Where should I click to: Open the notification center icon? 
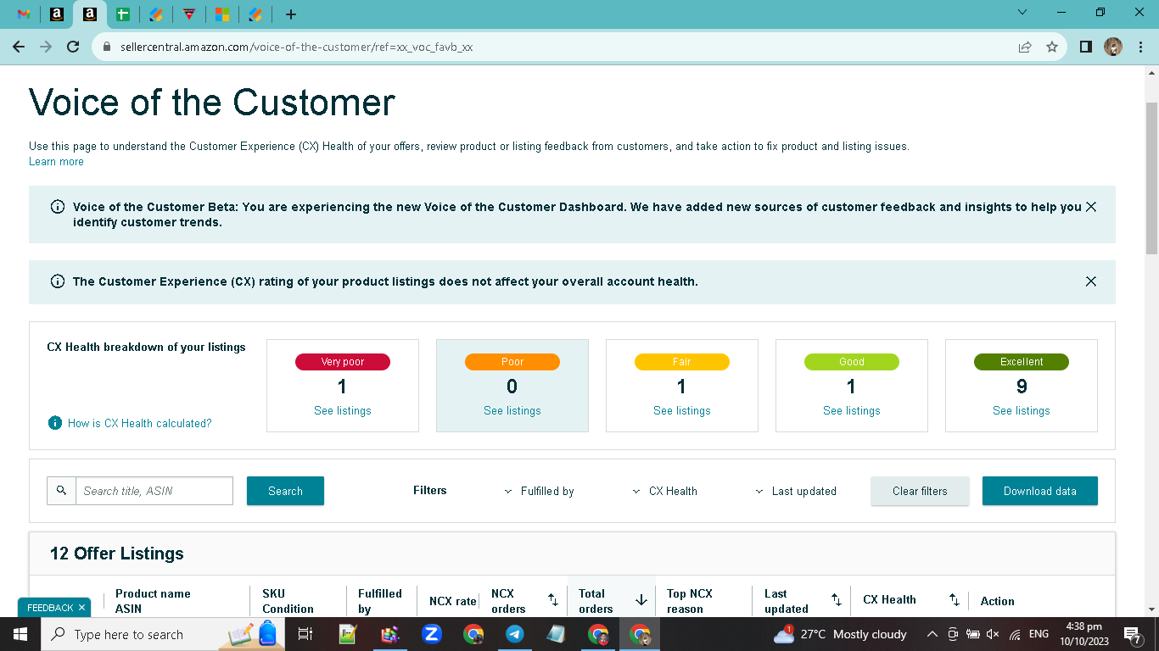coord(1132,634)
